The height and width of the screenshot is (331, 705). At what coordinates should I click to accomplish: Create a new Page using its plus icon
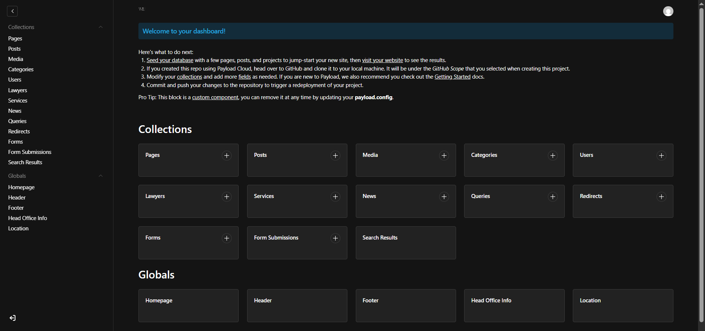(x=226, y=155)
